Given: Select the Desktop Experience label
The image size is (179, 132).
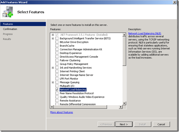Looking at the screenshot, I should coord(71,53).
